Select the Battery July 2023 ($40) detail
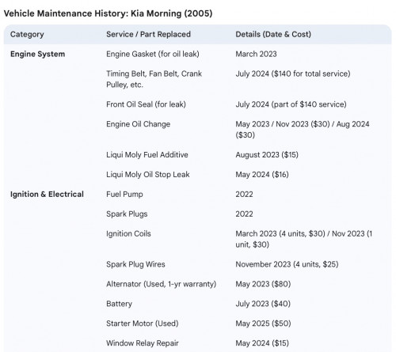Image resolution: width=396 pixels, height=352 pixels. pyautogui.click(x=263, y=304)
